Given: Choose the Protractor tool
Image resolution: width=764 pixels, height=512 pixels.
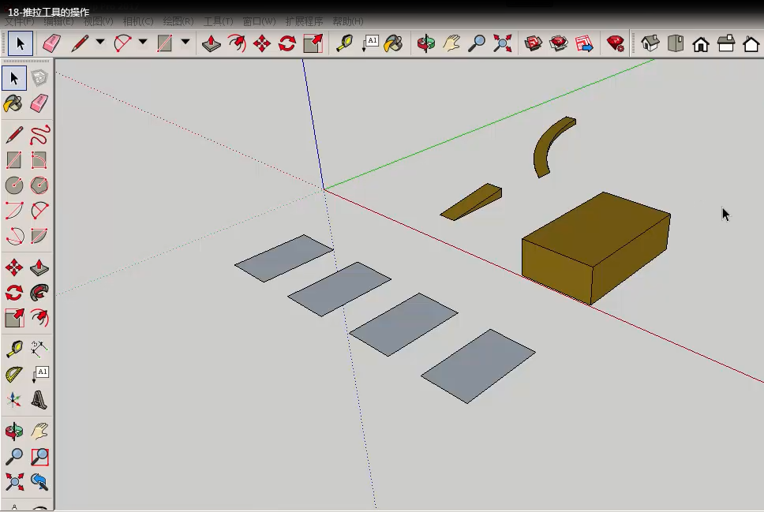Looking at the screenshot, I should (x=14, y=374).
